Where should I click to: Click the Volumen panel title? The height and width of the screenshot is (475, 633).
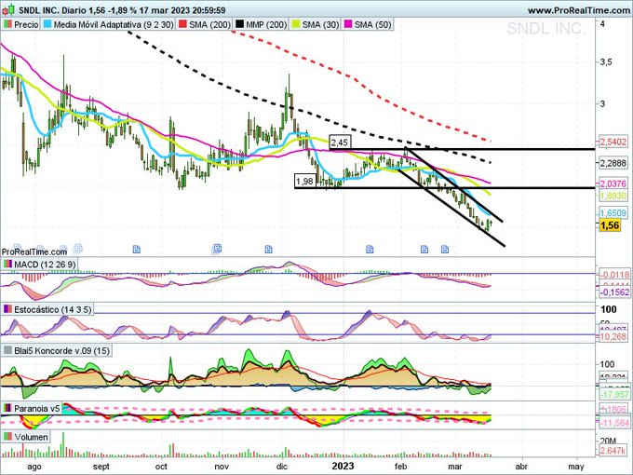pyautogui.click(x=31, y=437)
